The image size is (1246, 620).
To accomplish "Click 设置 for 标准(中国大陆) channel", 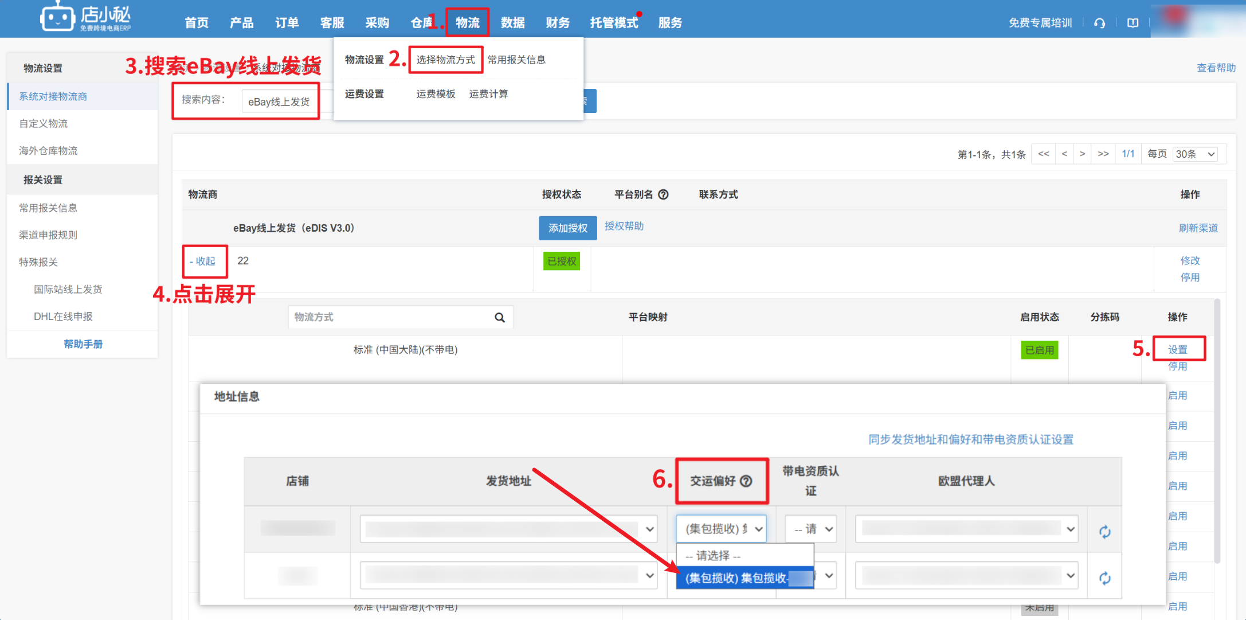I will (1177, 349).
